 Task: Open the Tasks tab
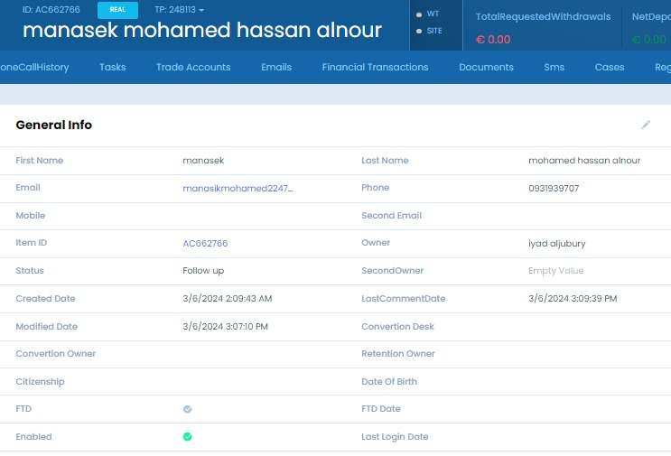(113, 67)
